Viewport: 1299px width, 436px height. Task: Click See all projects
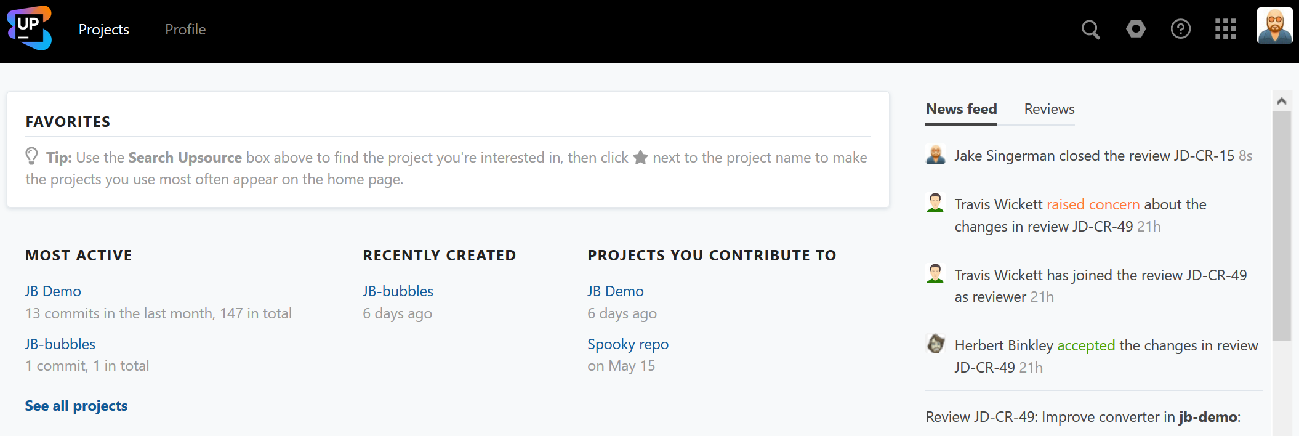point(76,406)
